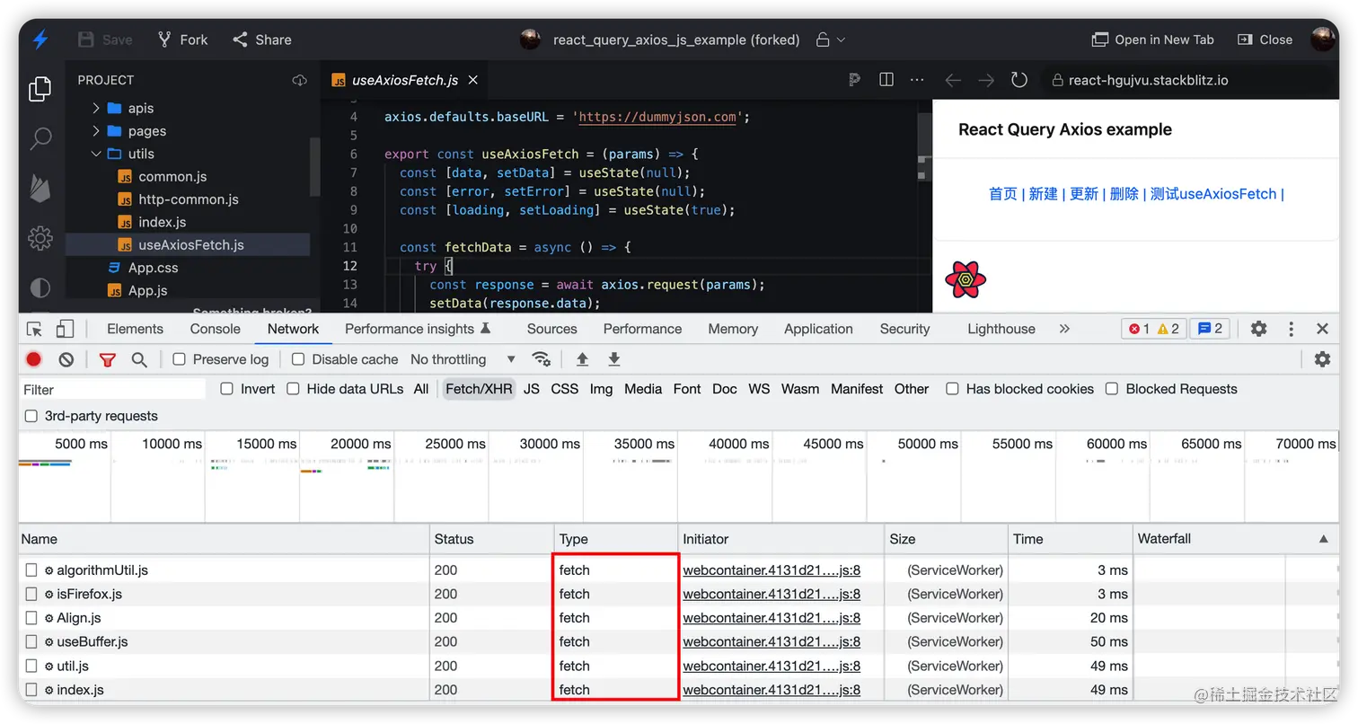Open the DevTools inspect element picker

(x=34, y=329)
